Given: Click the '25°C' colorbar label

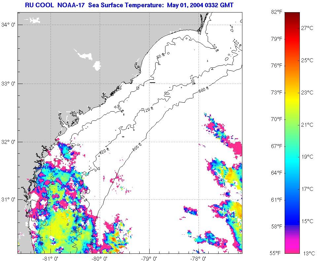Looking at the screenshot, I should [307, 60].
